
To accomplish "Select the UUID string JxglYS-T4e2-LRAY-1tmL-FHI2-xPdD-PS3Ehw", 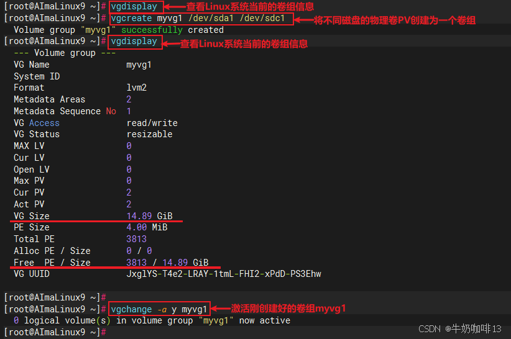I will pyautogui.click(x=224, y=274).
